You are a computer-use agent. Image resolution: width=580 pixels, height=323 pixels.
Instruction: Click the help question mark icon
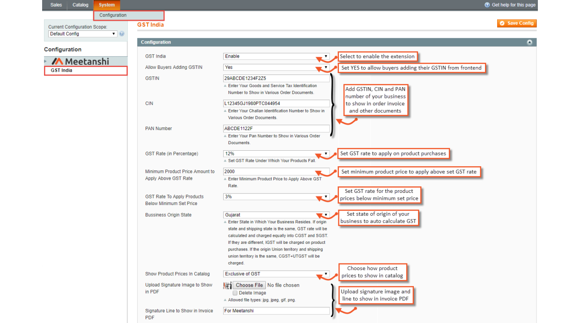[487, 5]
